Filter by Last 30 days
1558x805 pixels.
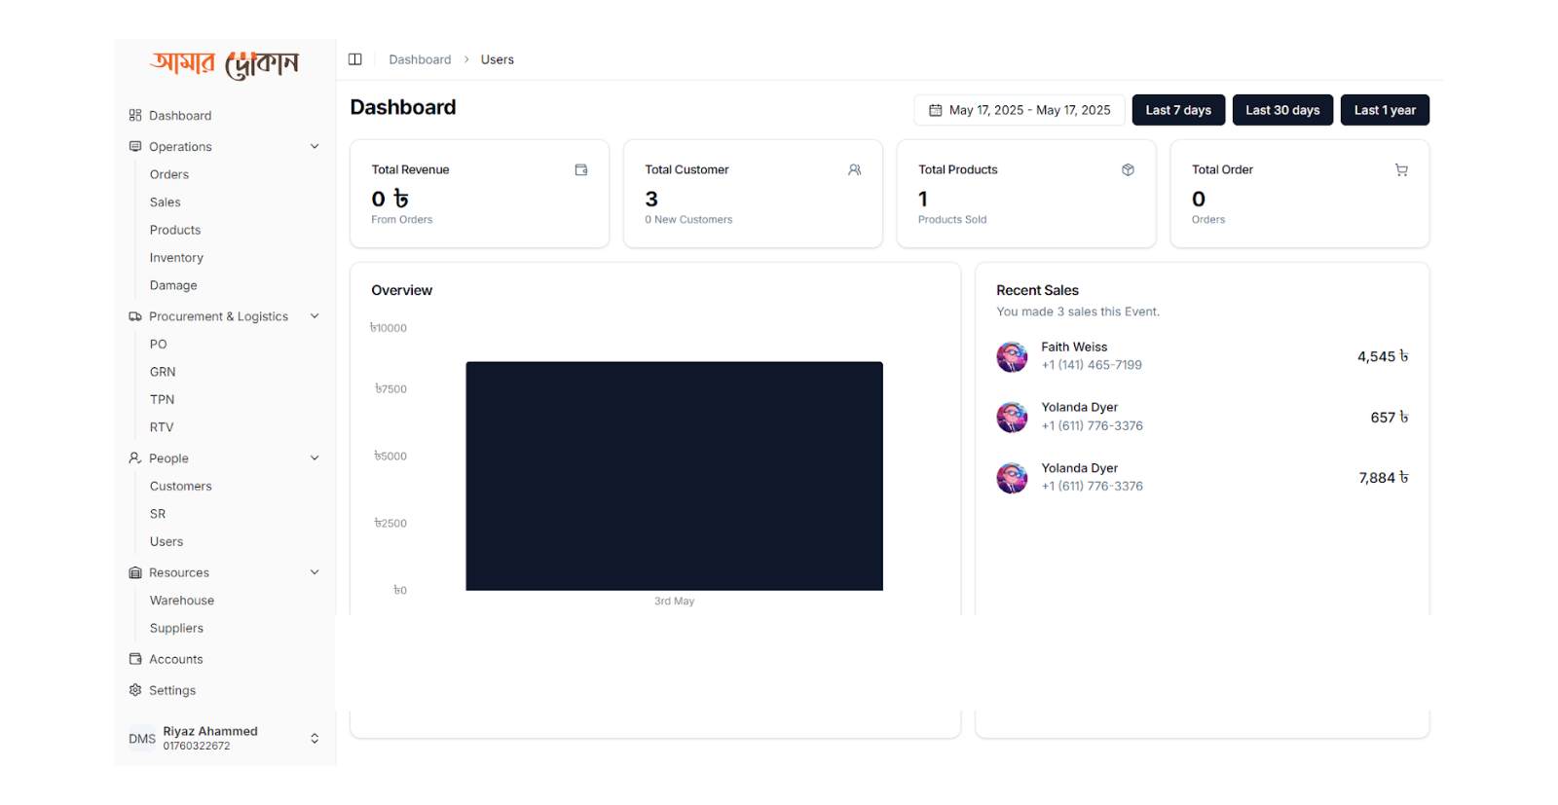tap(1282, 110)
